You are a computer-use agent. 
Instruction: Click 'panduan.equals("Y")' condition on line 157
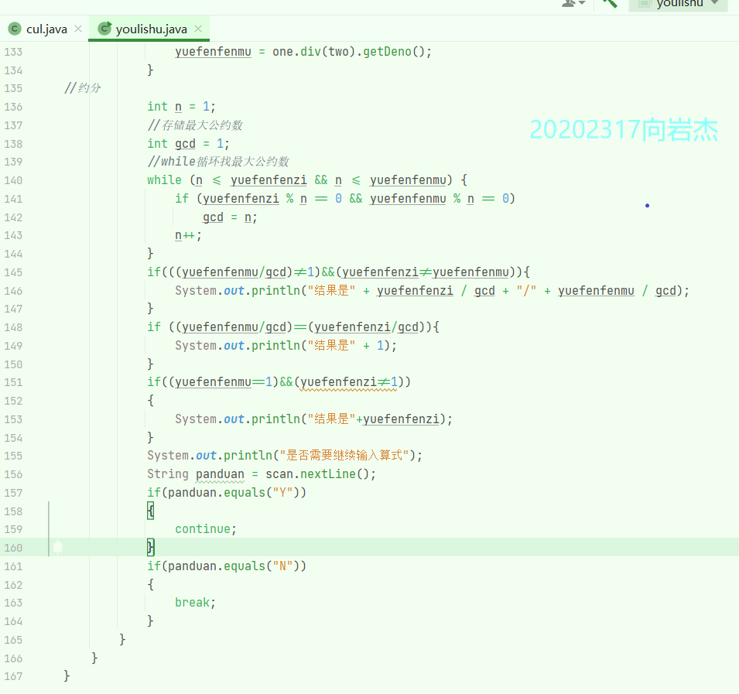233,492
